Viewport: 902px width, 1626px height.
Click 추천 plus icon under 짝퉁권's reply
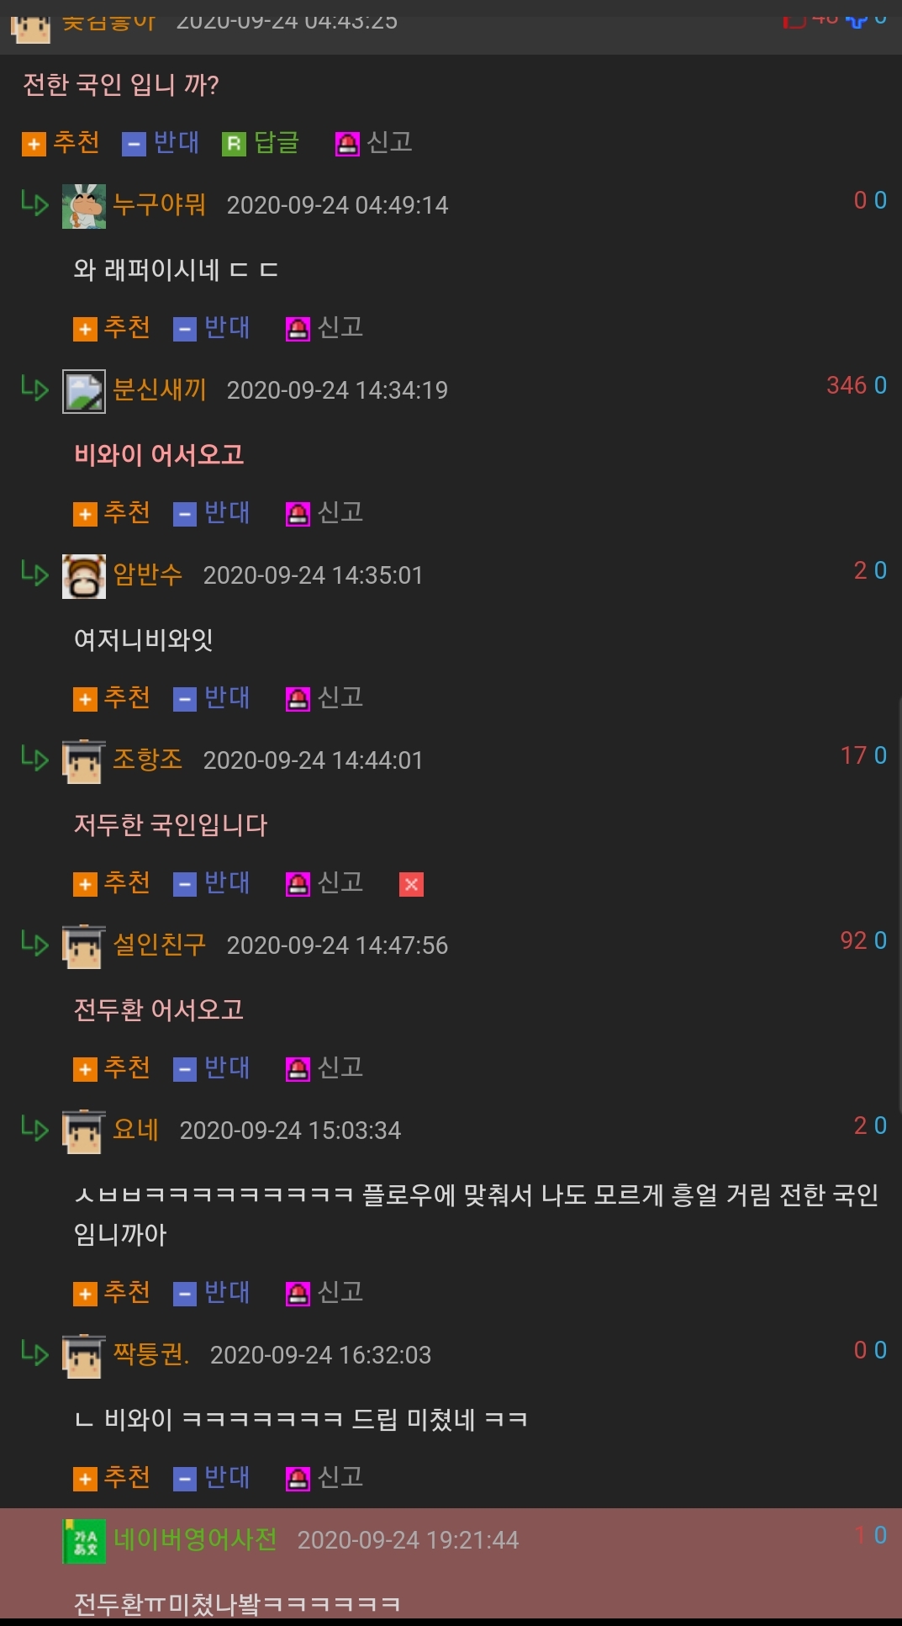point(85,1479)
